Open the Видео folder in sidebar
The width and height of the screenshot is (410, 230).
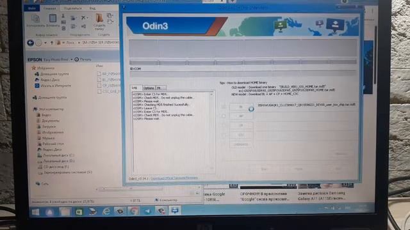[44, 115]
